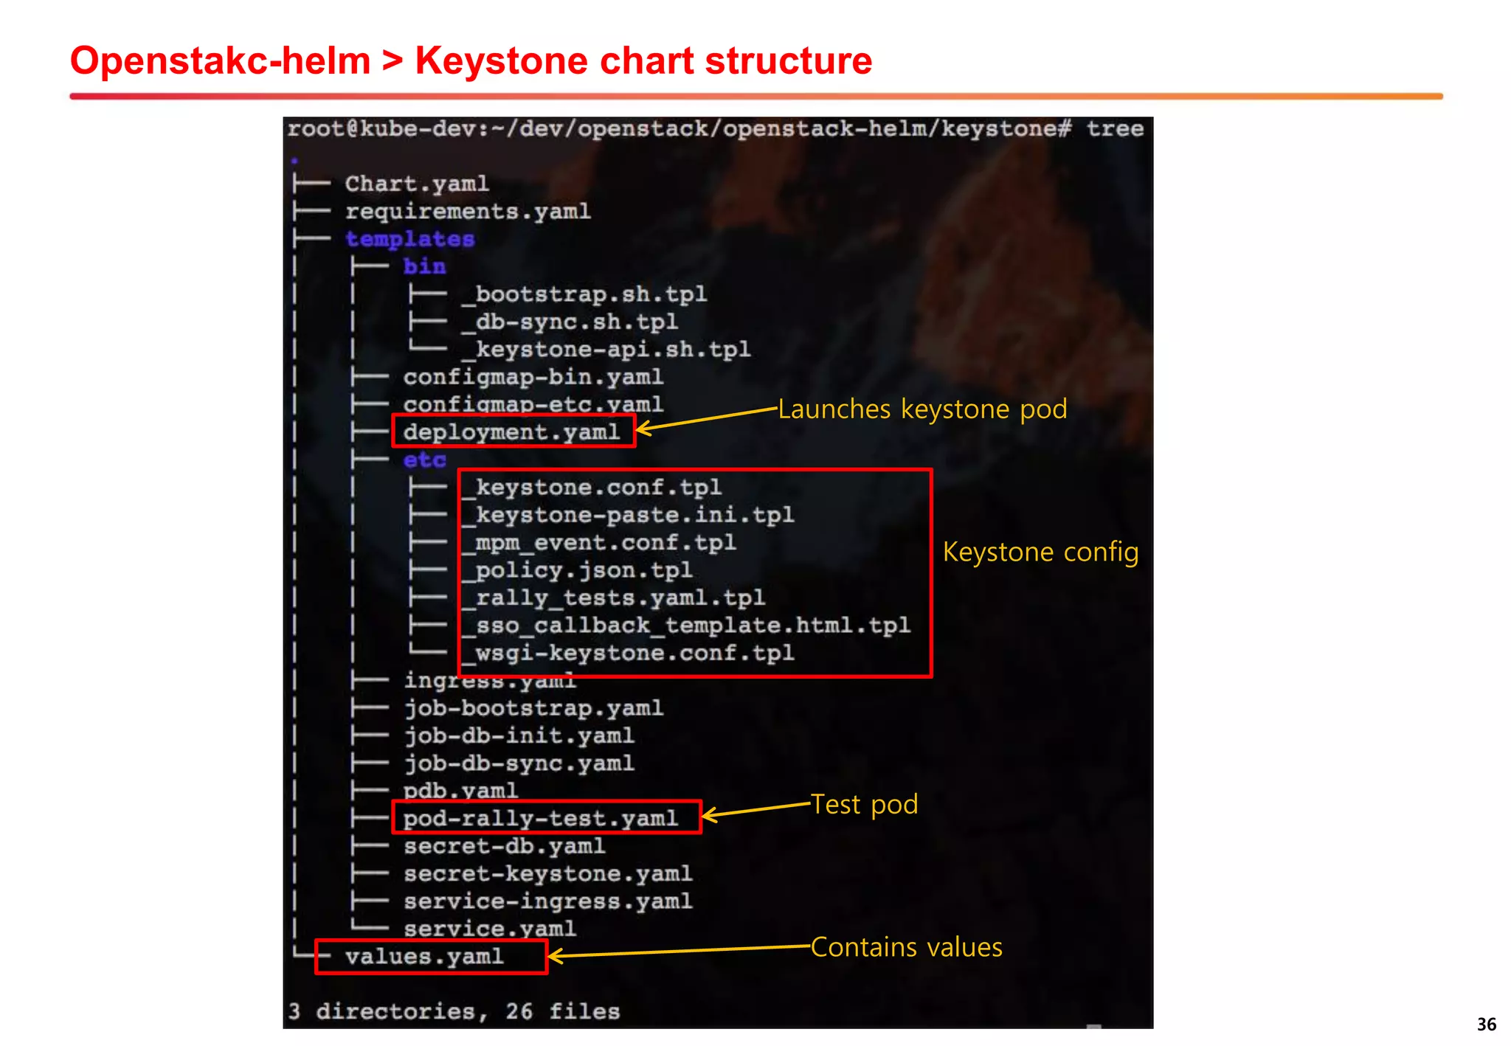Screen dimensions: 1511x1046
Task: Select job-db-init.yaml entry
Action: pos(519,735)
